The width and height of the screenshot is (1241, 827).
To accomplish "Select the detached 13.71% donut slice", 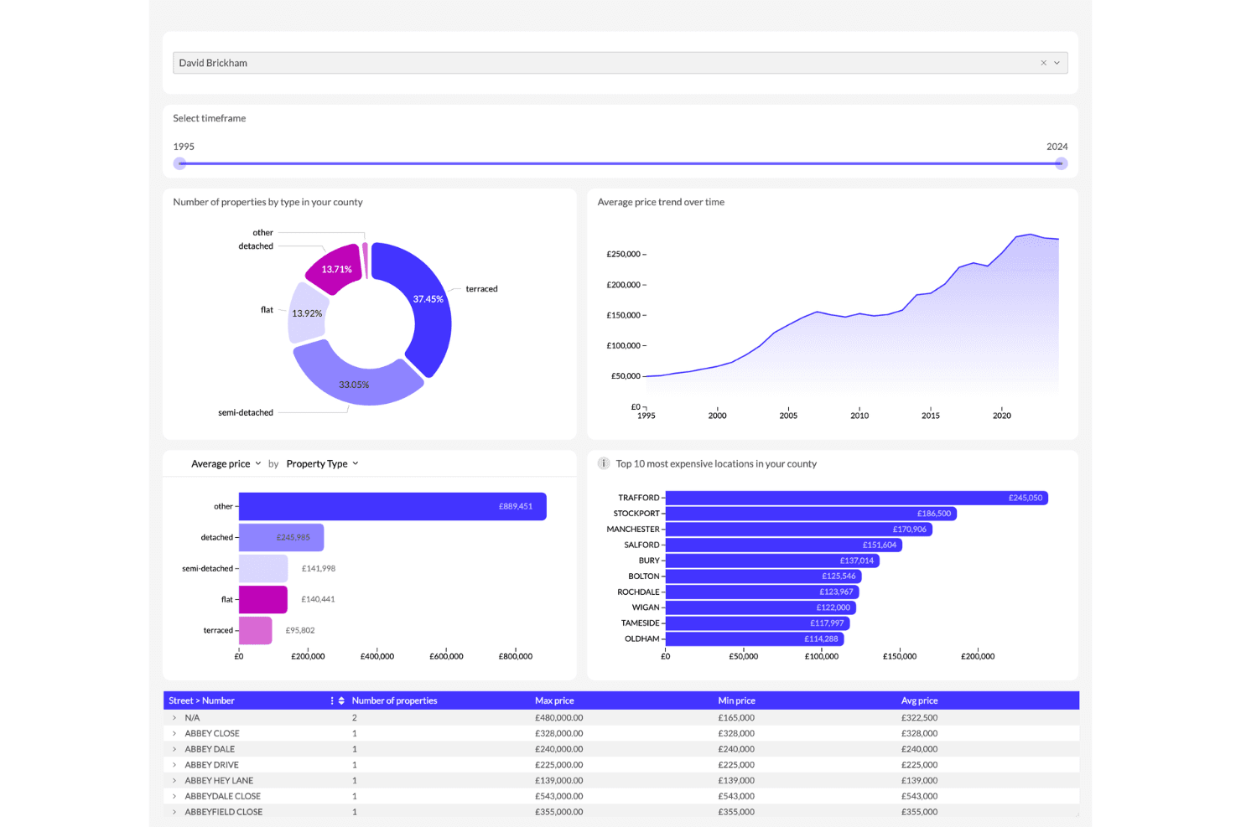I will click(335, 268).
